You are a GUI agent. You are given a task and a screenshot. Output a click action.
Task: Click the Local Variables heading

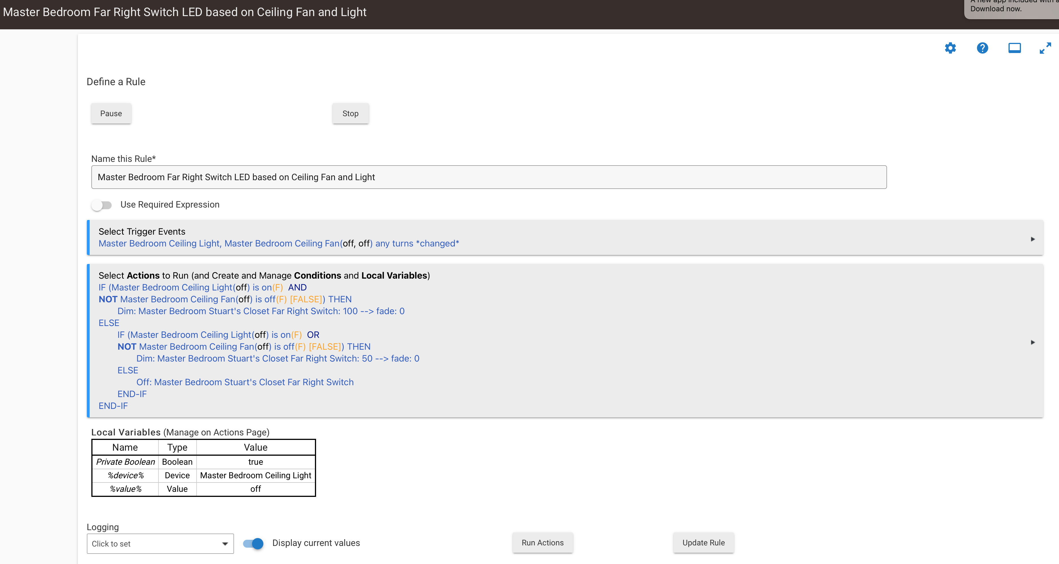tap(180, 432)
